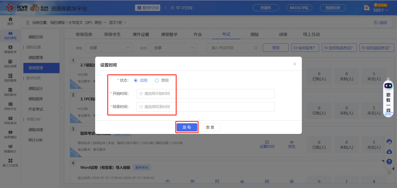The width and height of the screenshot is (397, 188).
Task: Check 消息通知 notifications
Action: (10, 135)
